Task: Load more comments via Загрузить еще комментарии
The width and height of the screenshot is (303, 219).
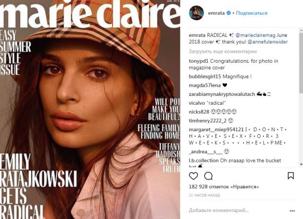Action: tap(223, 51)
